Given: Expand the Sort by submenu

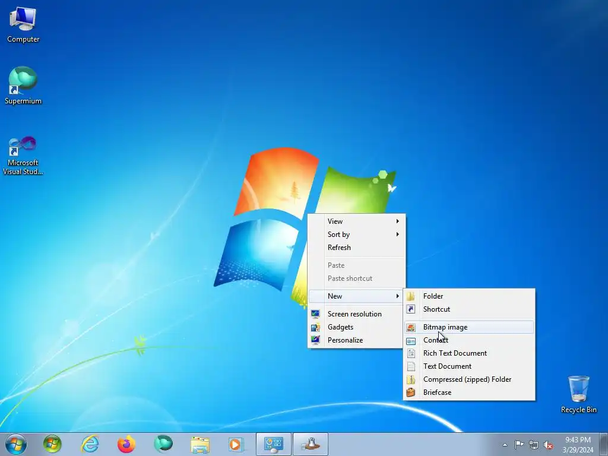Looking at the screenshot, I should coord(357,235).
